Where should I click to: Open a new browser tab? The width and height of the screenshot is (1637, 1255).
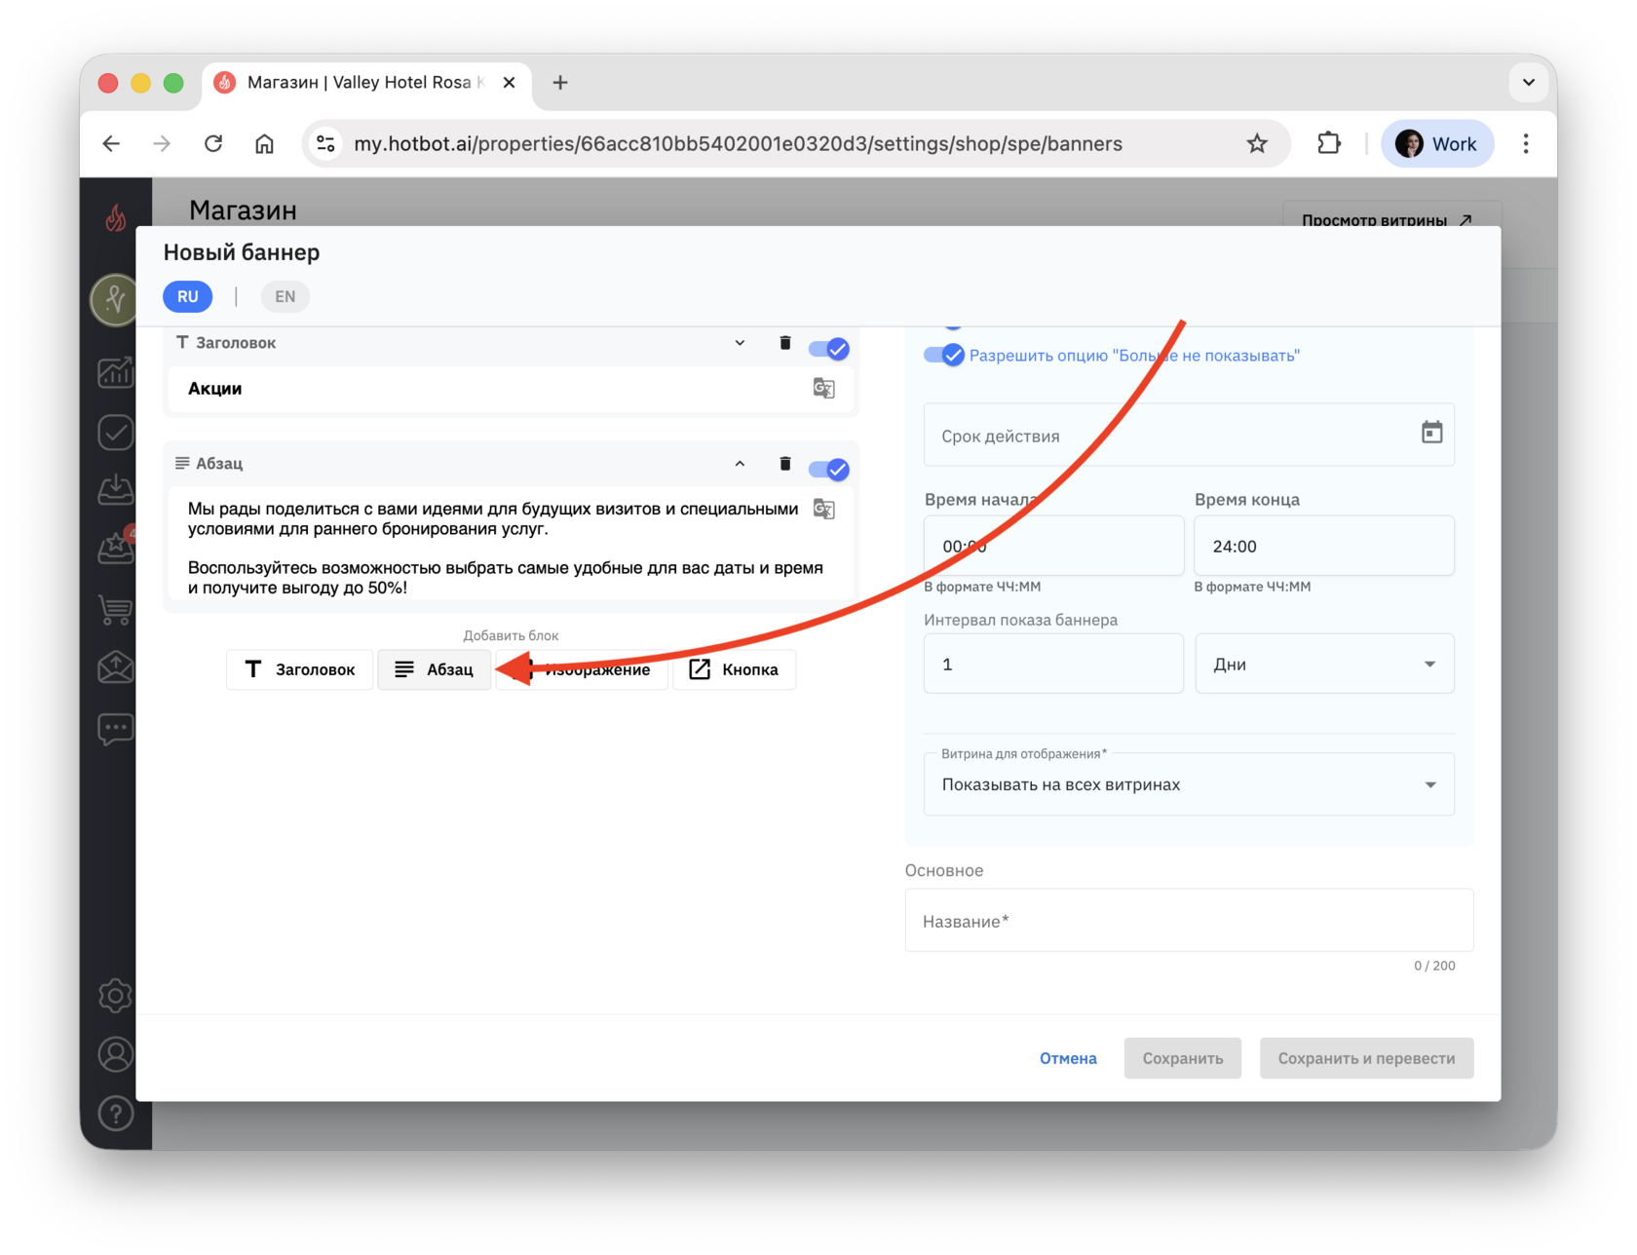(560, 83)
